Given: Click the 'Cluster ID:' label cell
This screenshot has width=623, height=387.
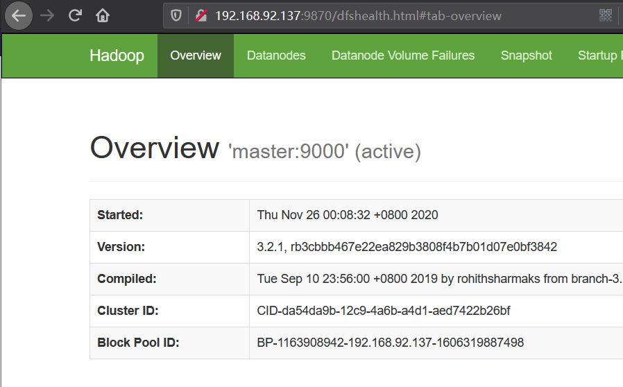Looking at the screenshot, I should tap(170, 311).
